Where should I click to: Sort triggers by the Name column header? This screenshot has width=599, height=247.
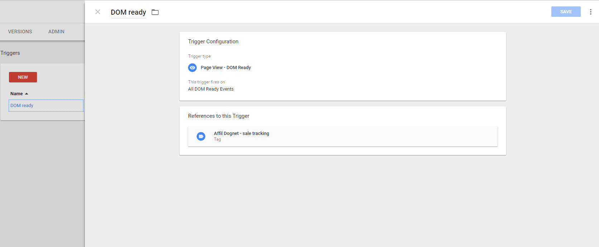point(16,94)
